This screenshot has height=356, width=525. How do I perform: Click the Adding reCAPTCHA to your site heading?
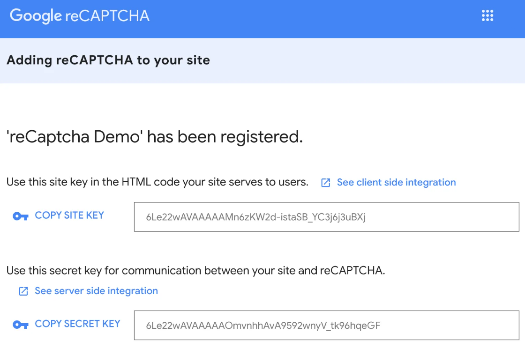tap(108, 60)
